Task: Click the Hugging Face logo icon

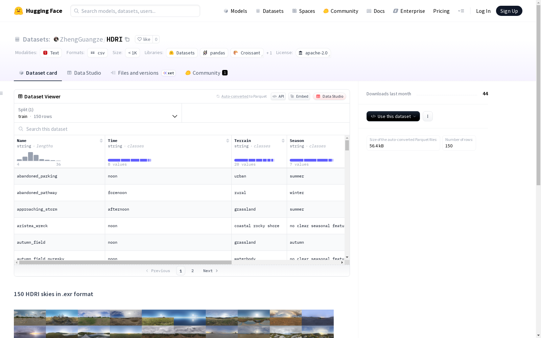Action: [19, 11]
